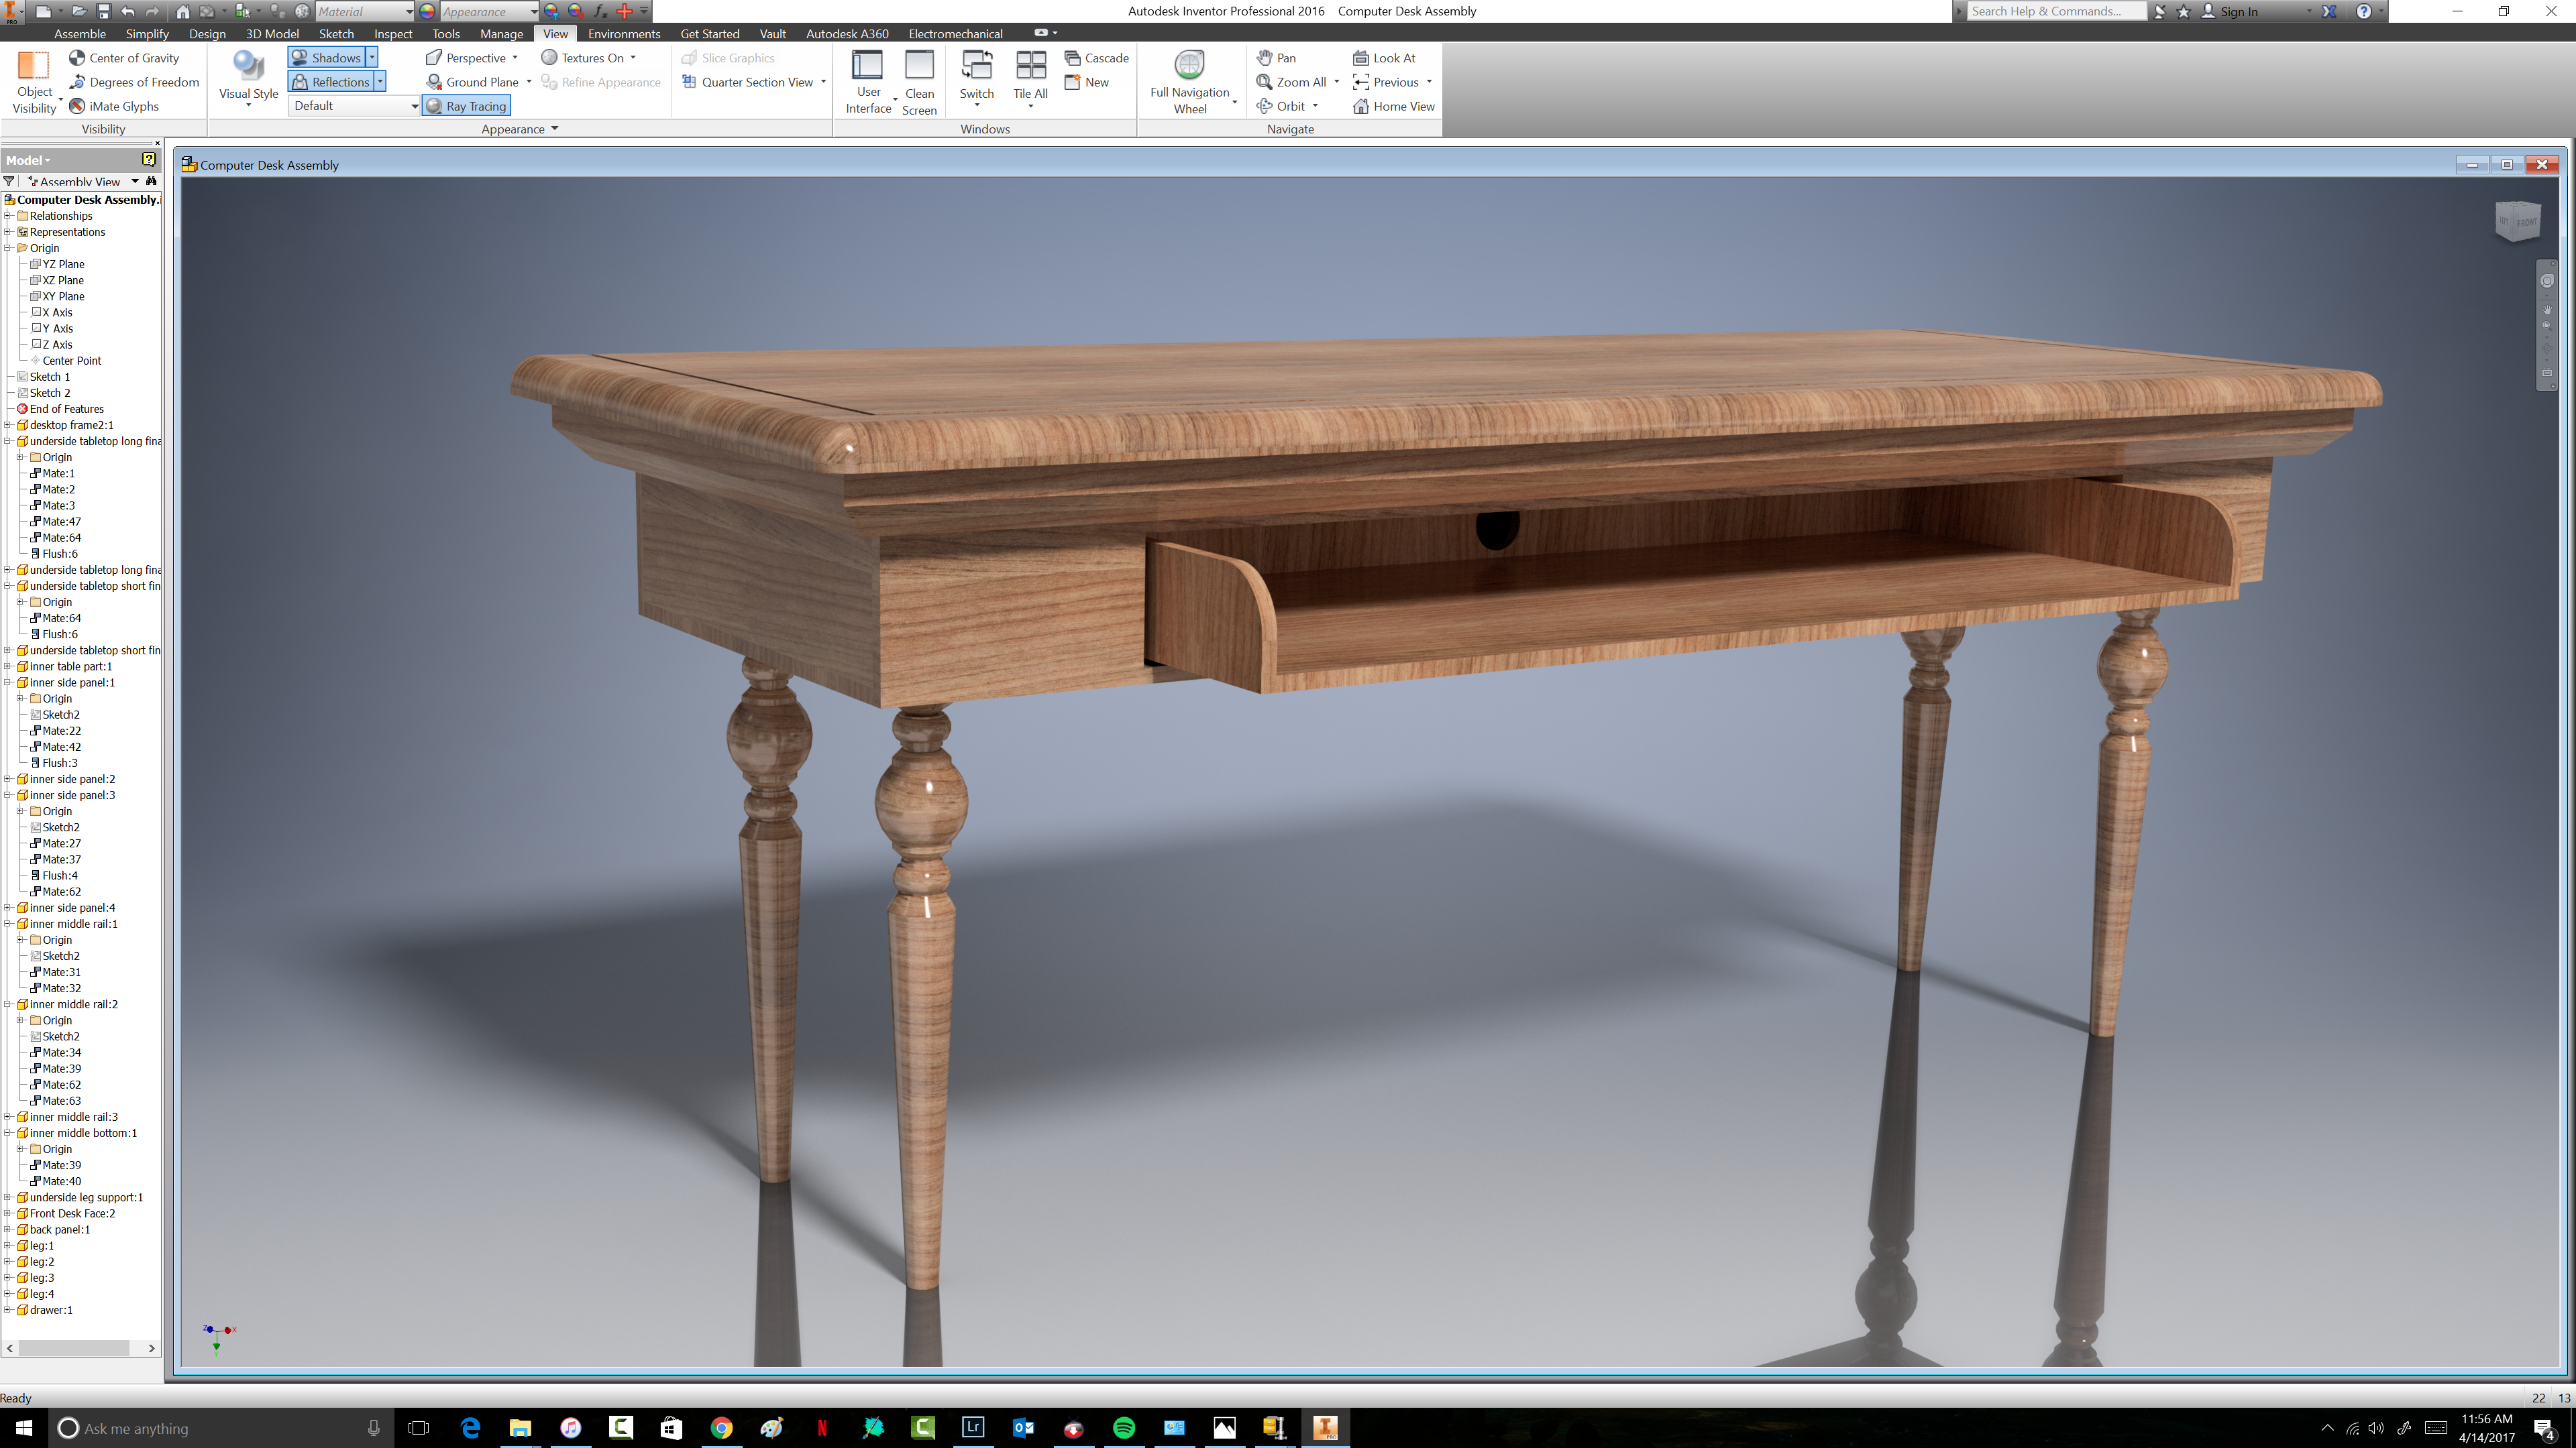
Task: Activate the Clean Screen icon
Action: (918, 67)
